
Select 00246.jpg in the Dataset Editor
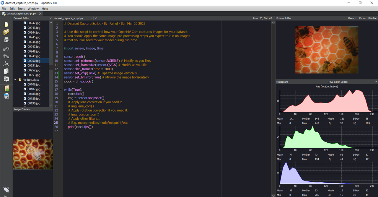(34, 42)
